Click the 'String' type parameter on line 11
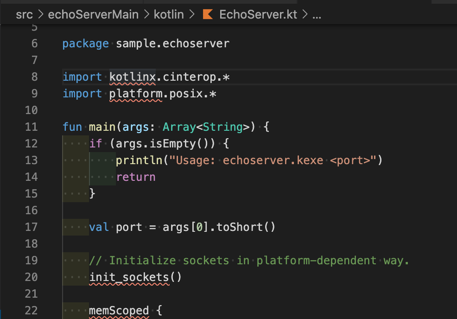 tap(222, 128)
